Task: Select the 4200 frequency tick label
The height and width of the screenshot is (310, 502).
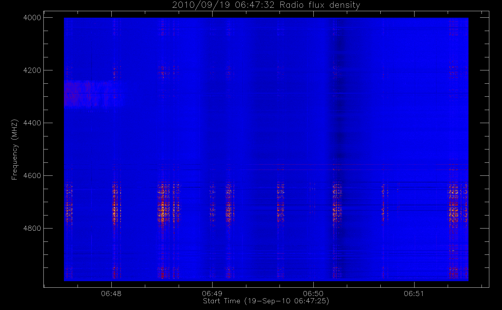Action: pos(32,70)
